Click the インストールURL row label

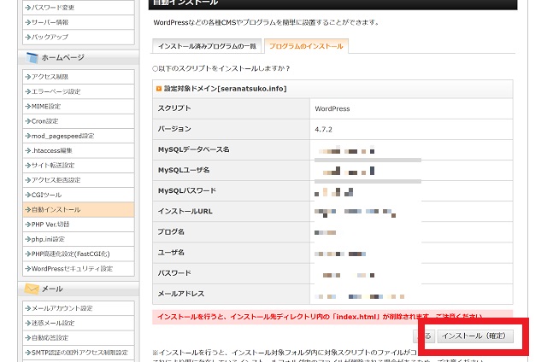click(185, 211)
